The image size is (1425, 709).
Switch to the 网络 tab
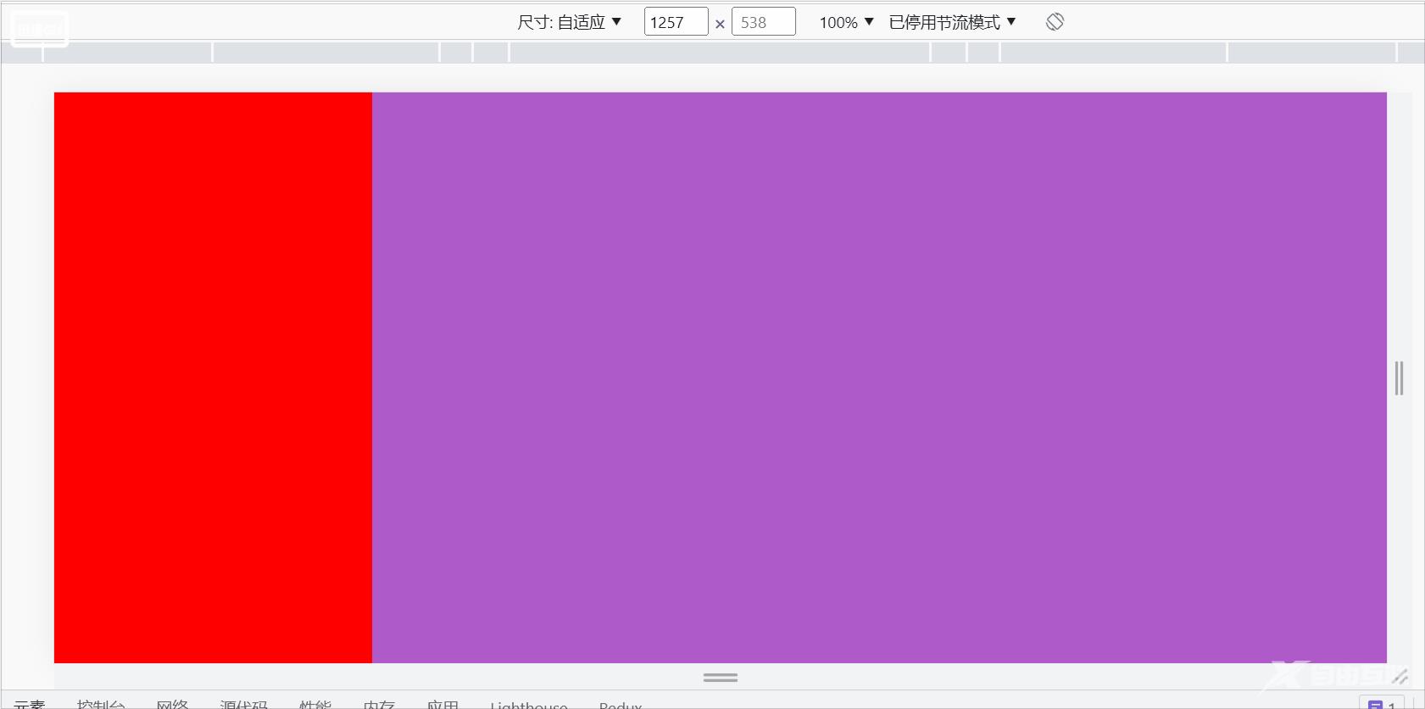[172, 704]
